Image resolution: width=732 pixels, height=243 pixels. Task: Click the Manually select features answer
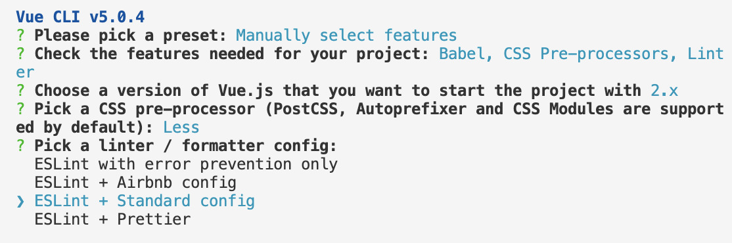click(x=346, y=35)
